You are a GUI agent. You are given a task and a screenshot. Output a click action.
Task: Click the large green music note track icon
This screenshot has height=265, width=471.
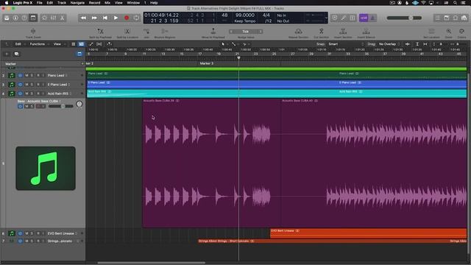pos(46,169)
